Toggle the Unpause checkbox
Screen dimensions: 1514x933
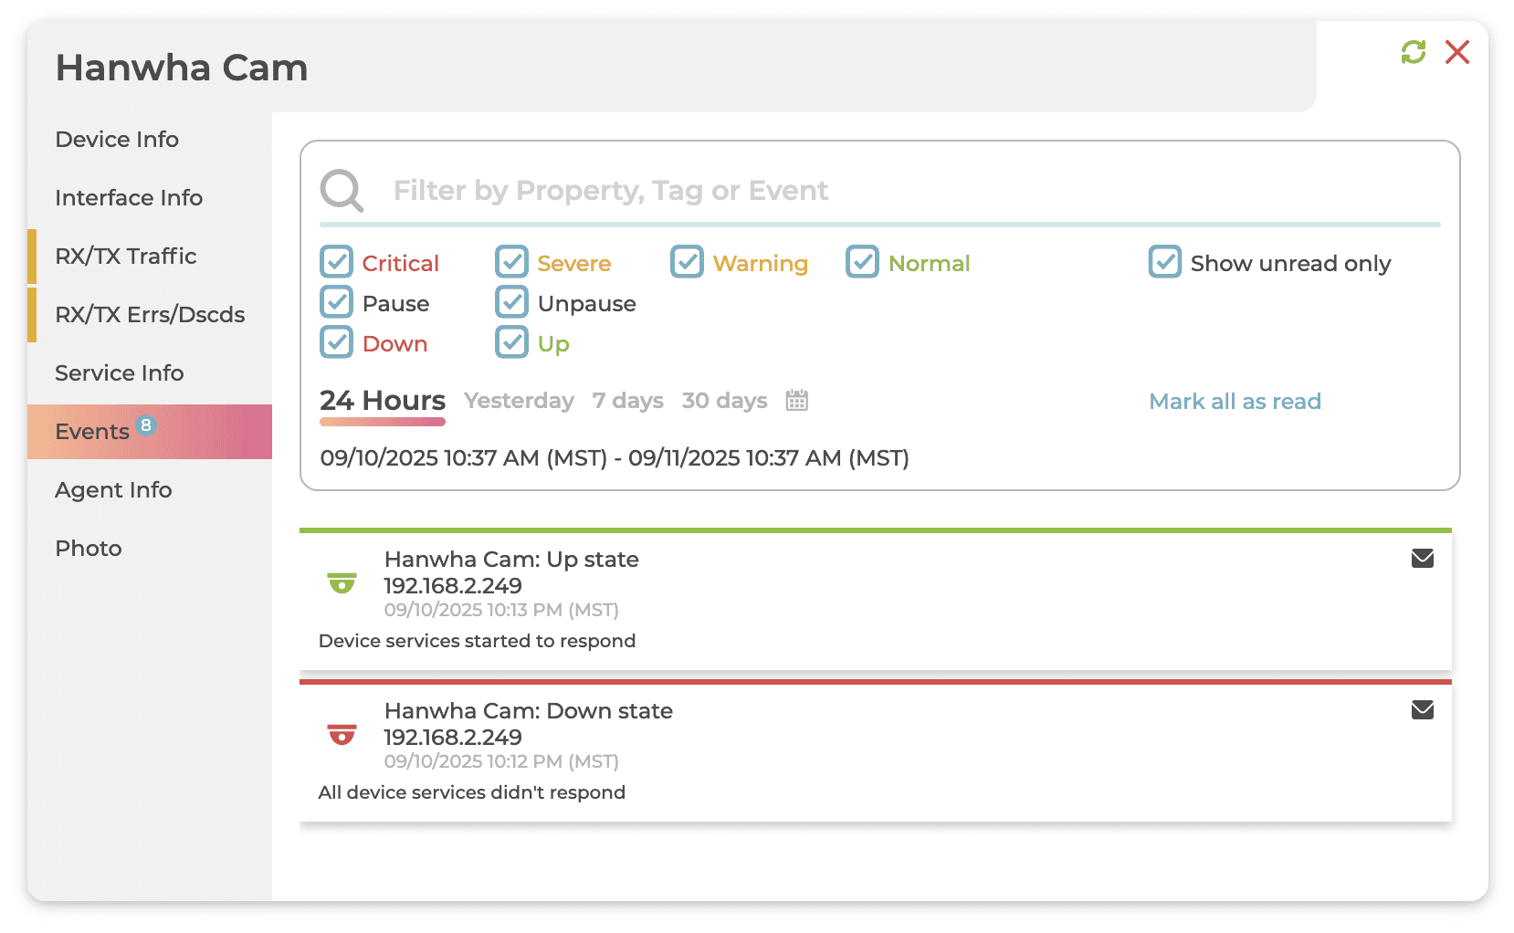point(512,302)
